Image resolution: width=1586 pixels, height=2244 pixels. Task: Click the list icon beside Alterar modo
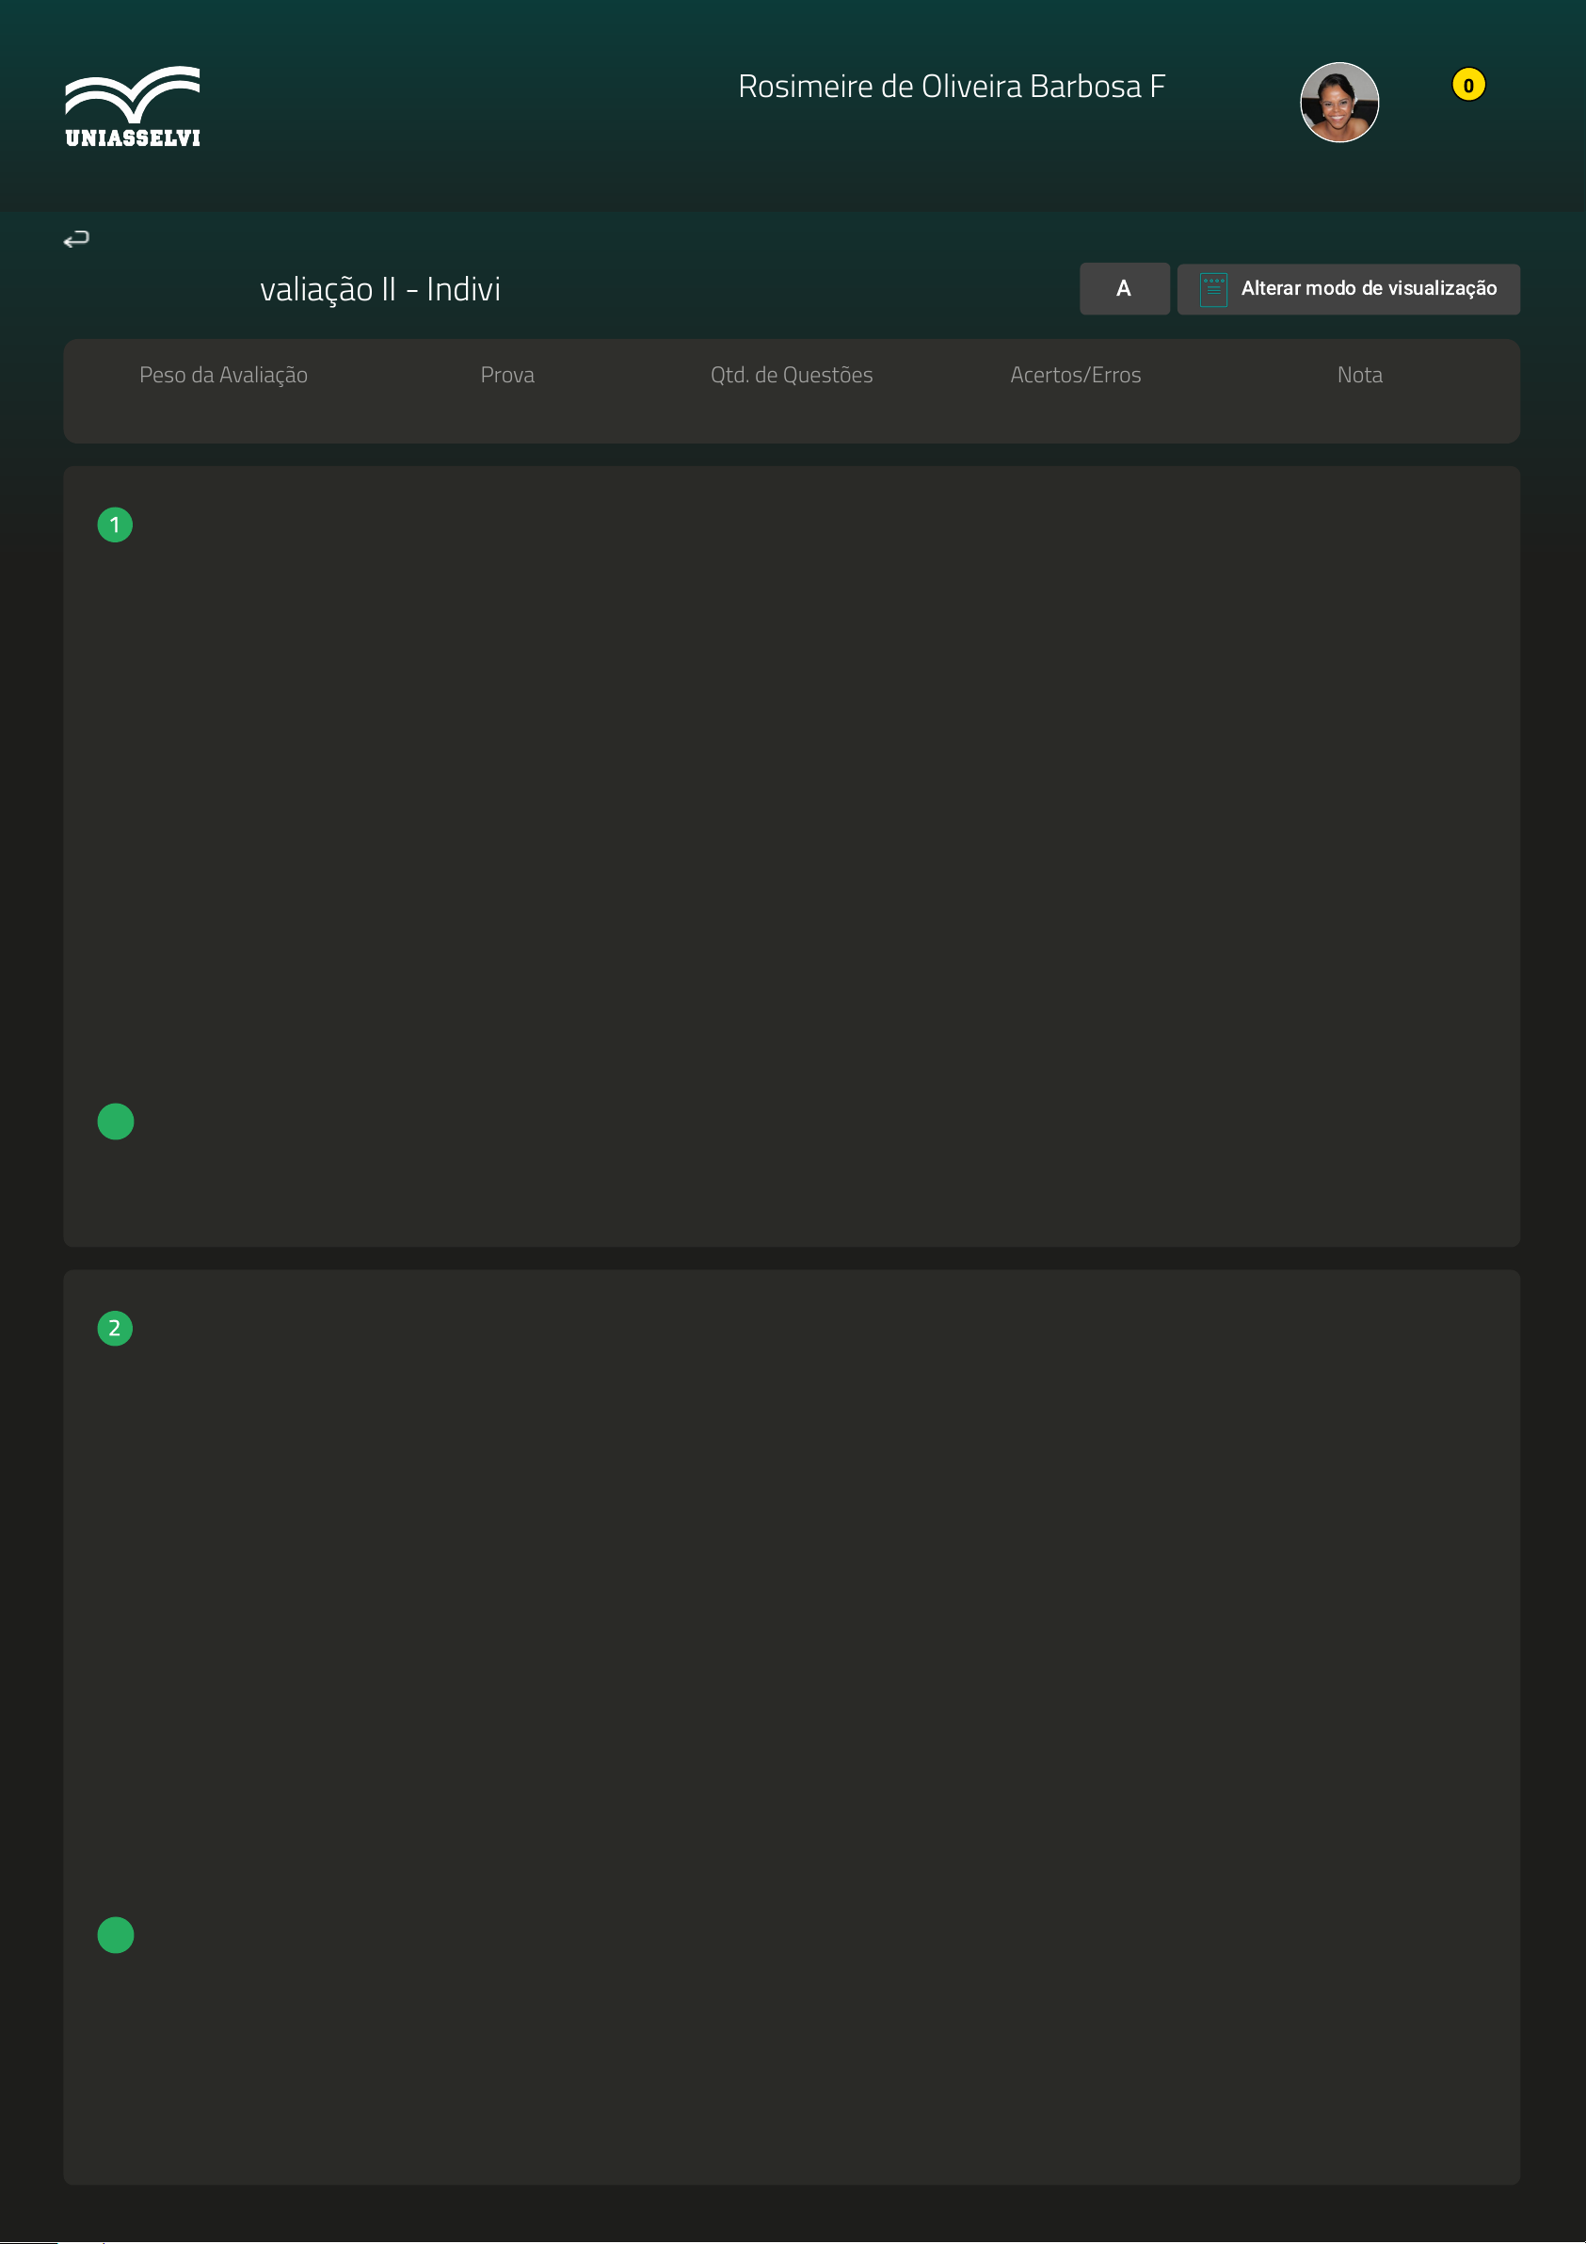1212,289
